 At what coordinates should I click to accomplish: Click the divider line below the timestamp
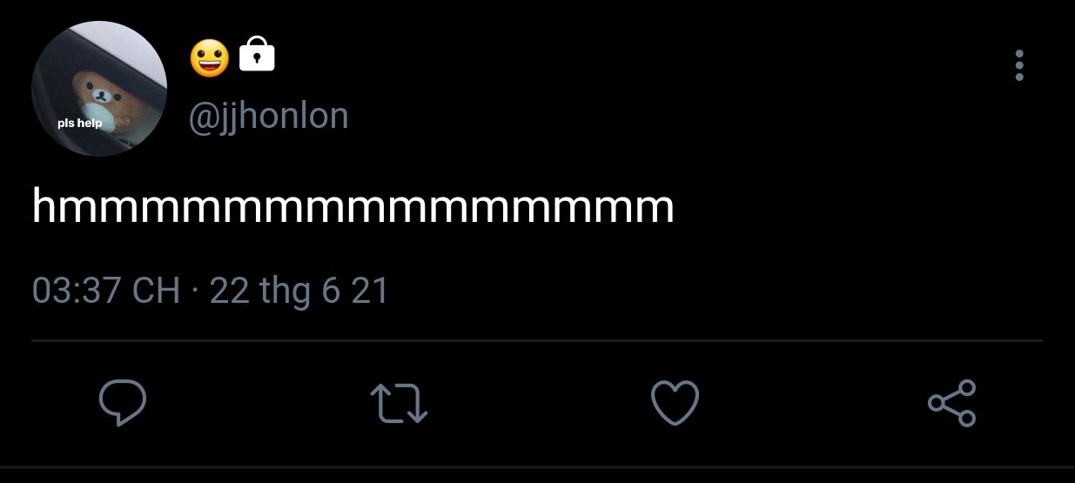click(537, 340)
